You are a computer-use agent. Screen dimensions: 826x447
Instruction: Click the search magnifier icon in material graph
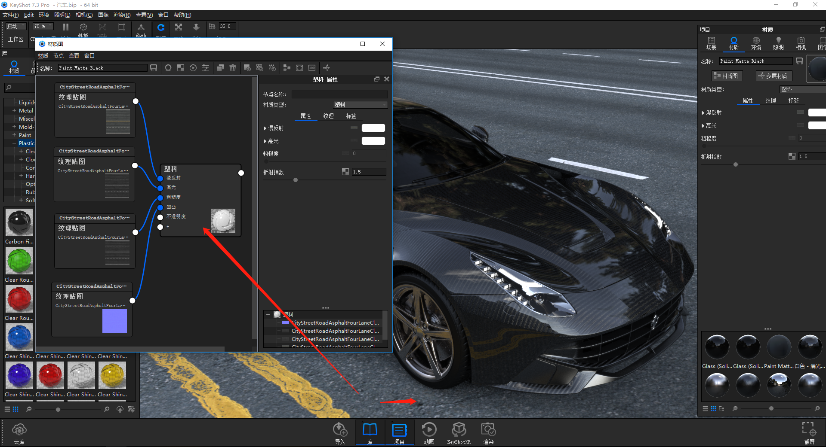(x=168, y=67)
